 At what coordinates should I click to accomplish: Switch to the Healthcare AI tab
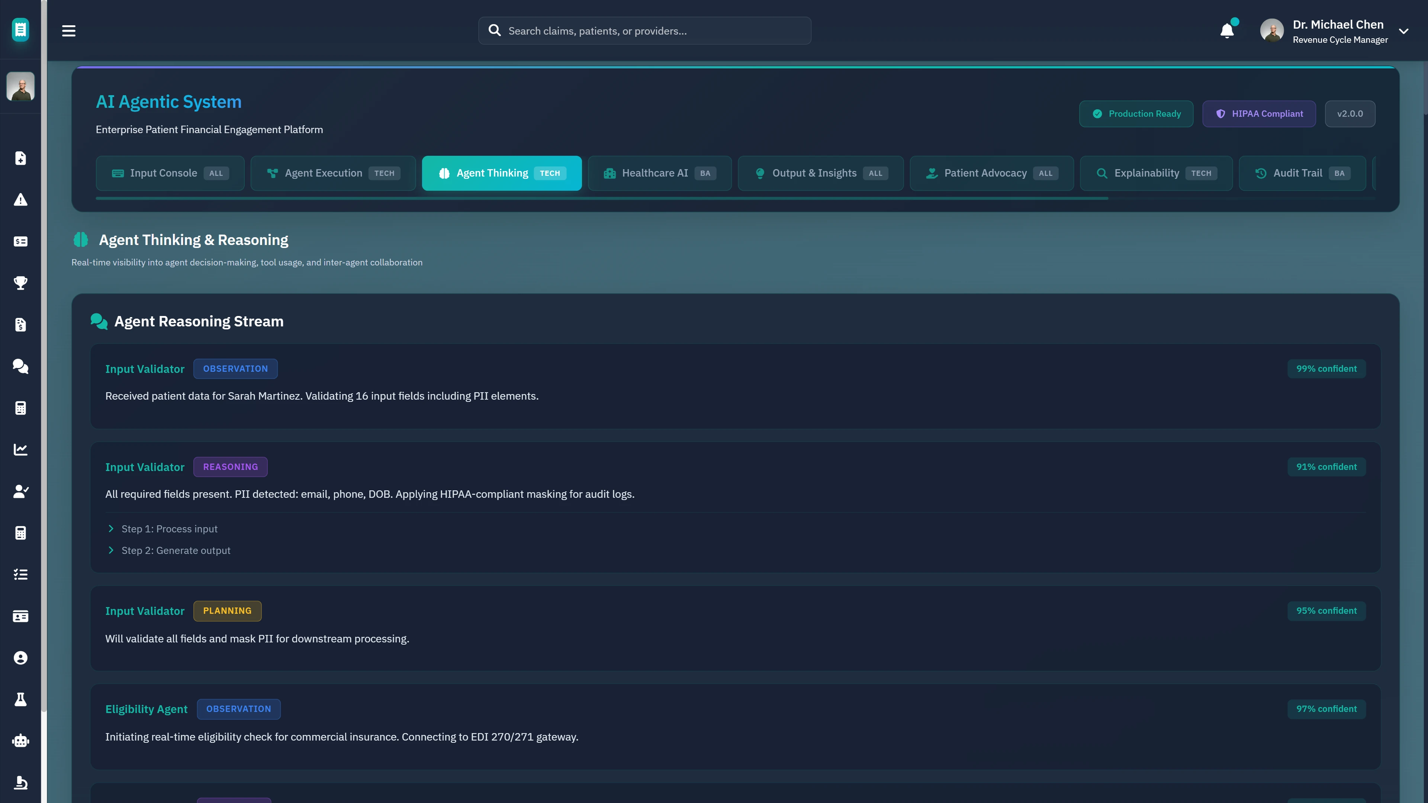tap(659, 173)
